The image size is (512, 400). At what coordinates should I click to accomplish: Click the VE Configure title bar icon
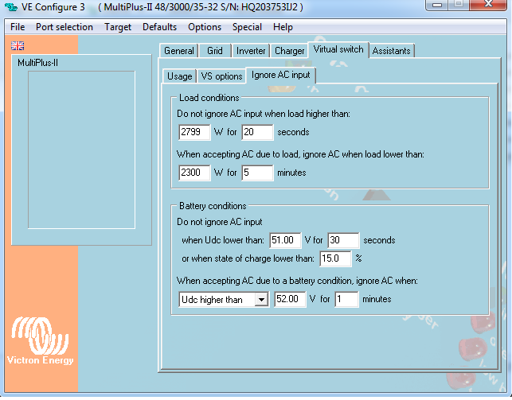click(x=11, y=6)
